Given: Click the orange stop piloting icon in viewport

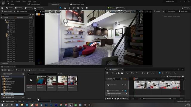Looking at the screenshot, I should click(x=39, y=14).
